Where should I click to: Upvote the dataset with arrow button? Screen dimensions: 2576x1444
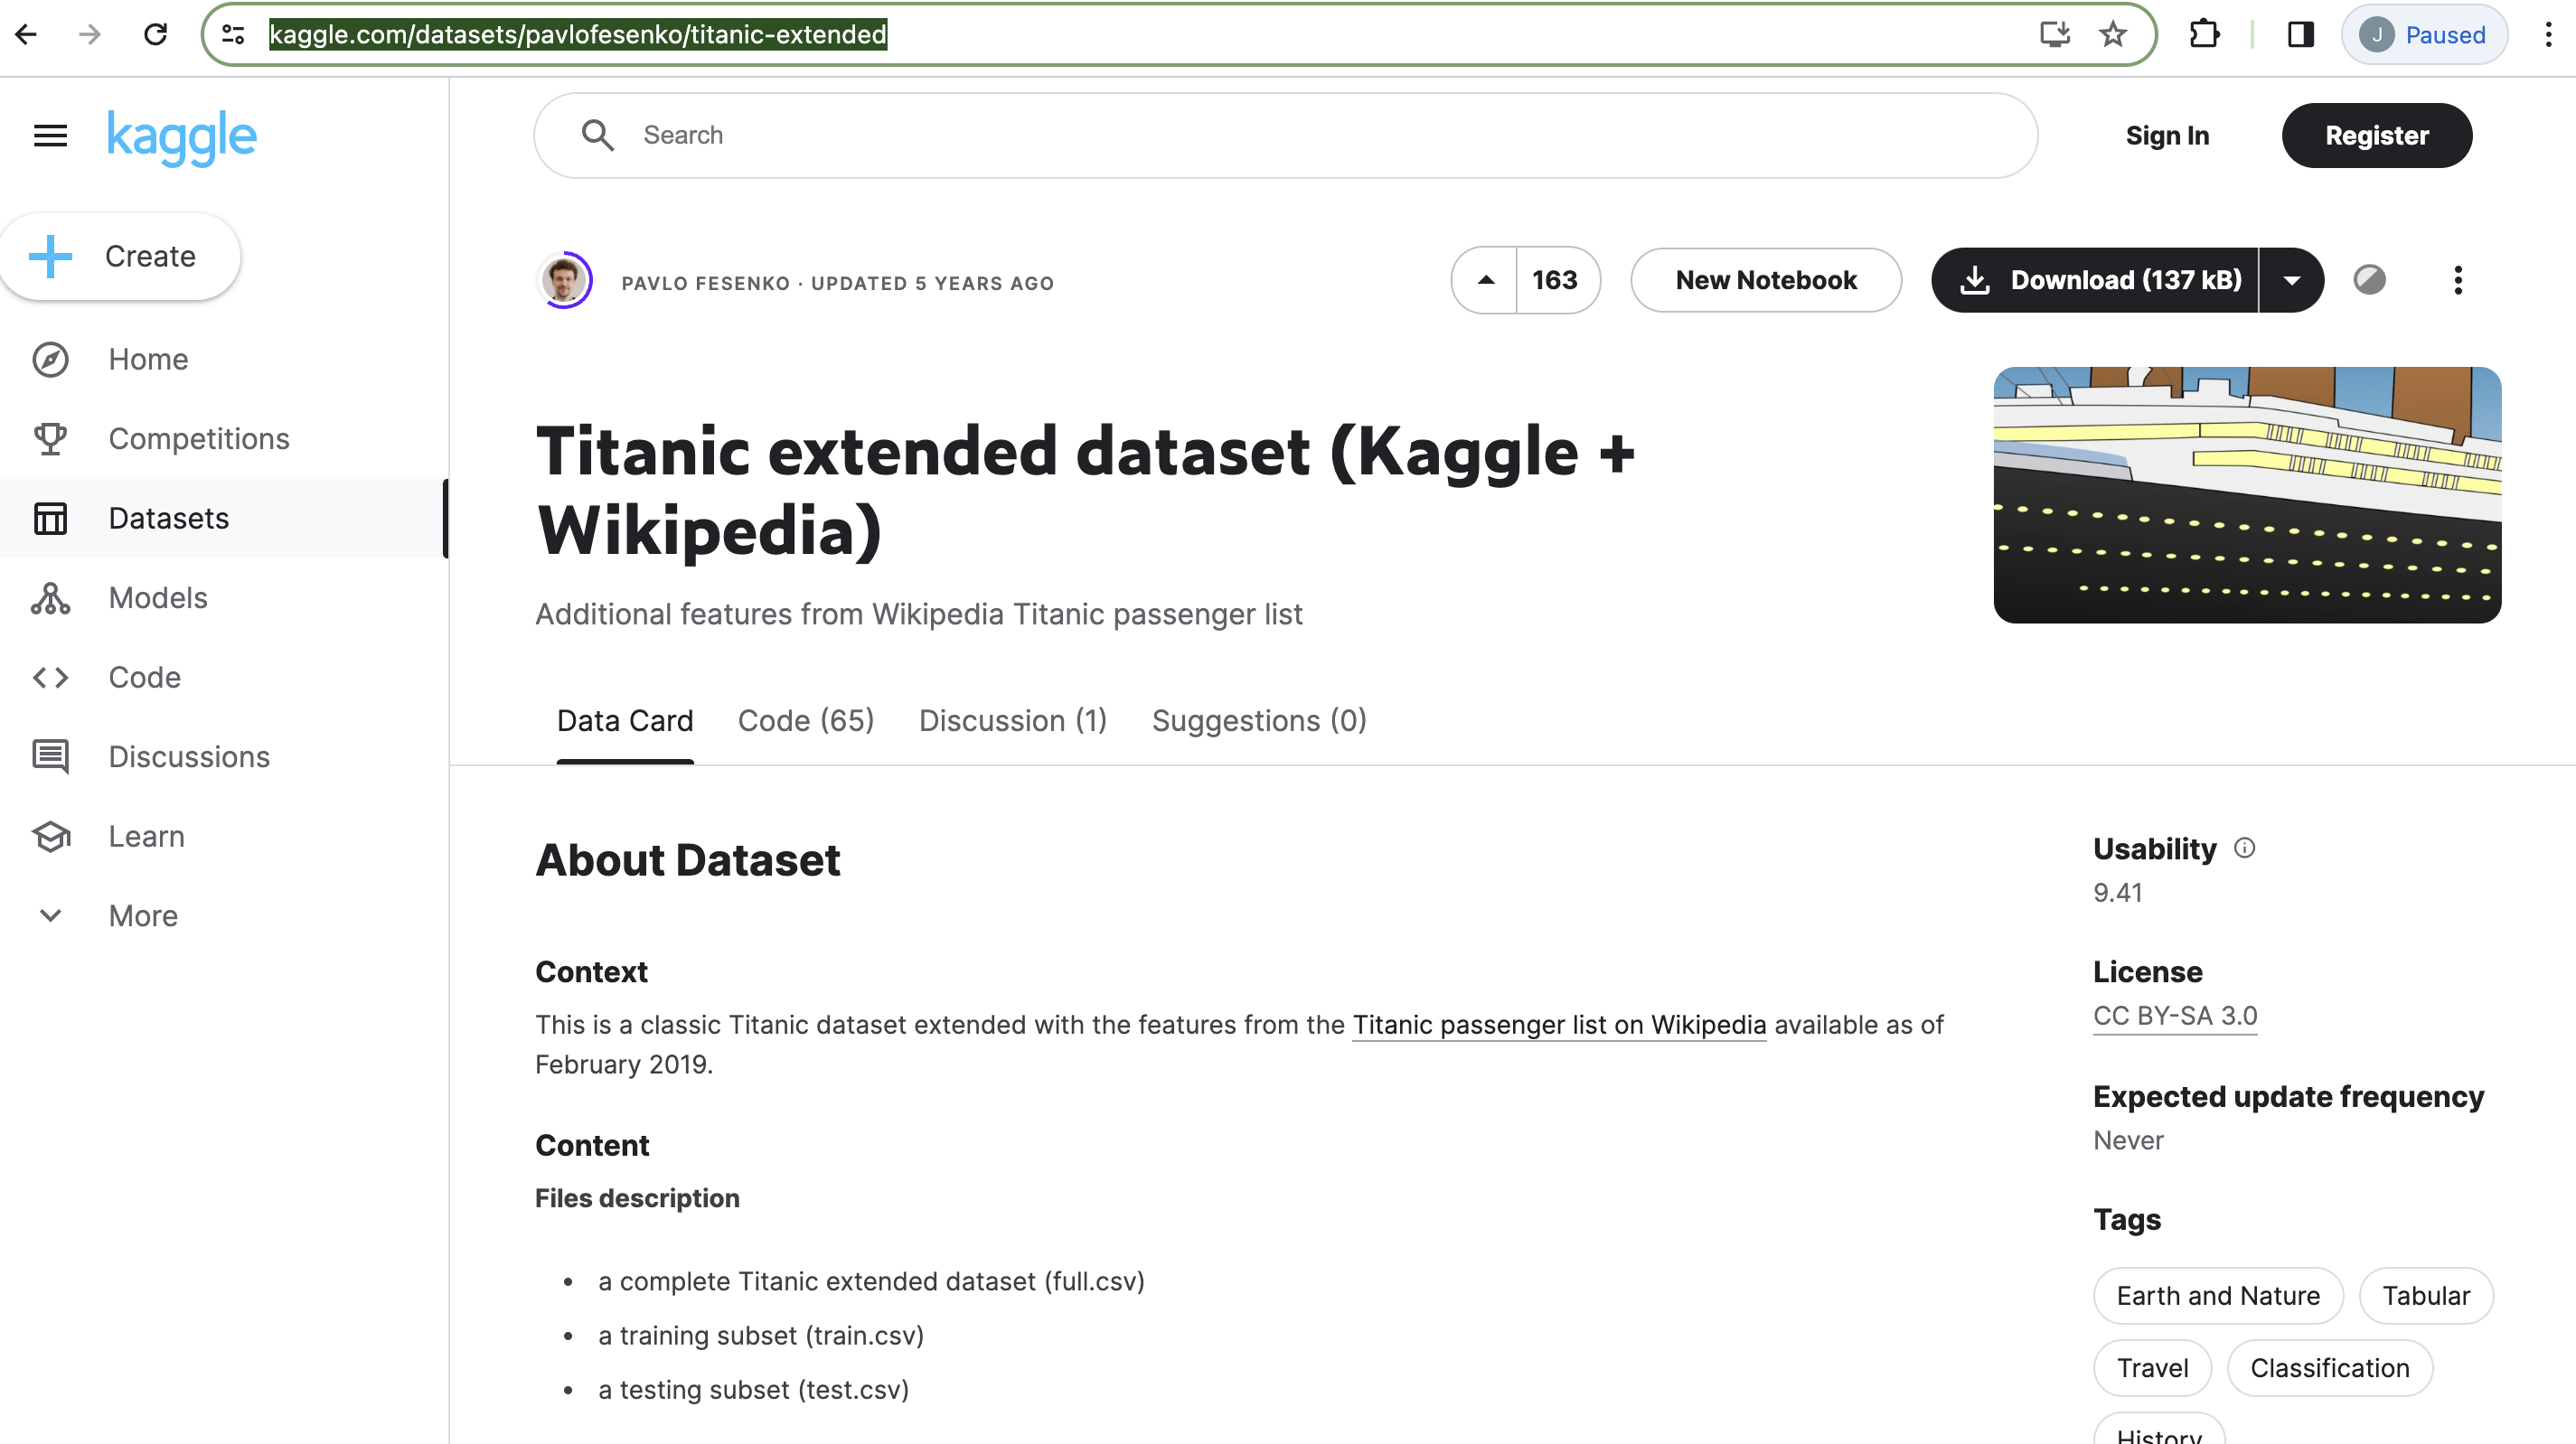1485,281
